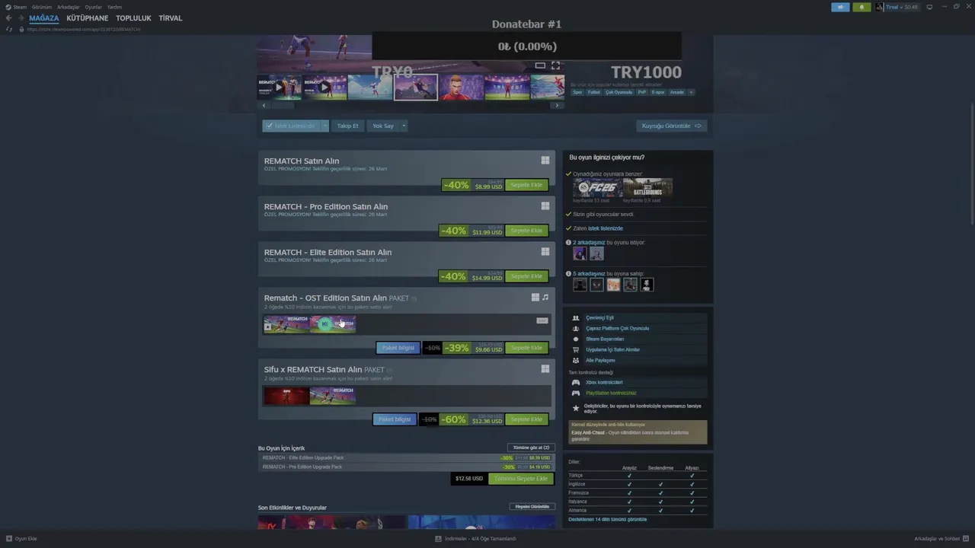This screenshot has width=975, height=548.
Task: Open Paket bilgisi for Sifu x REMATCH
Action: coord(395,419)
